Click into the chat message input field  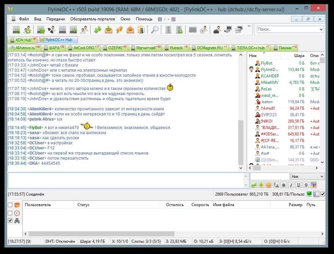coord(126,181)
